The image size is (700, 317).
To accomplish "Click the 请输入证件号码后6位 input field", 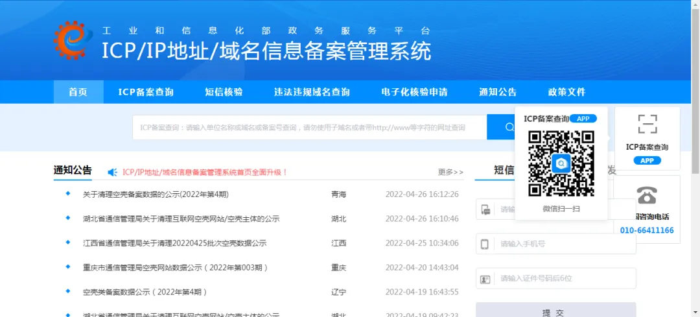I will click(x=564, y=279).
